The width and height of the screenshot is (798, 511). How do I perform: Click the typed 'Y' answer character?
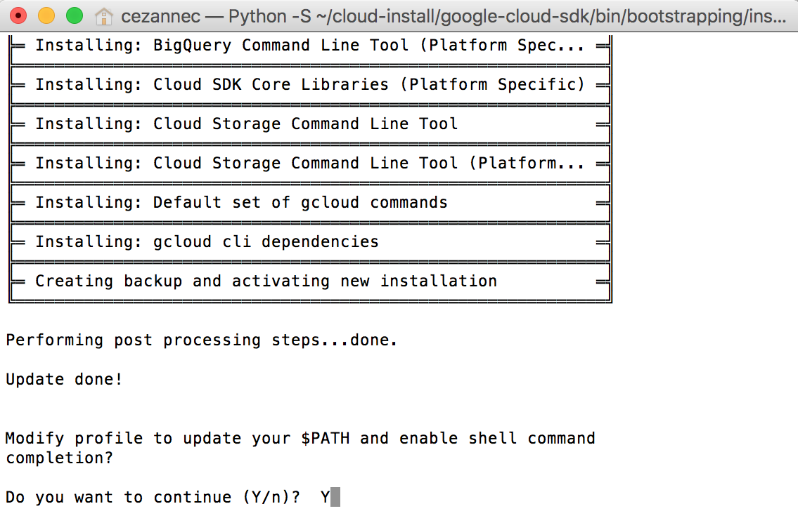[x=325, y=498]
